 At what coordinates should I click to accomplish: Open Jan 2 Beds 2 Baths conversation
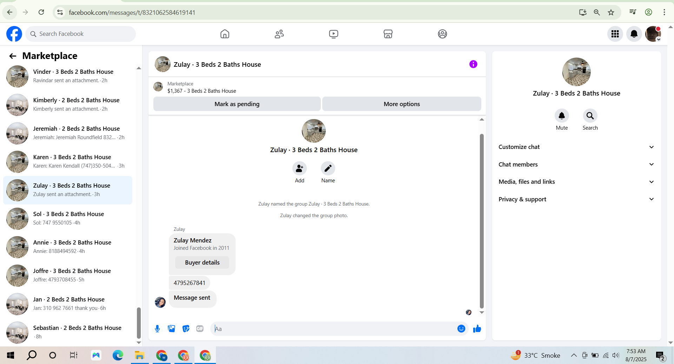(x=68, y=304)
